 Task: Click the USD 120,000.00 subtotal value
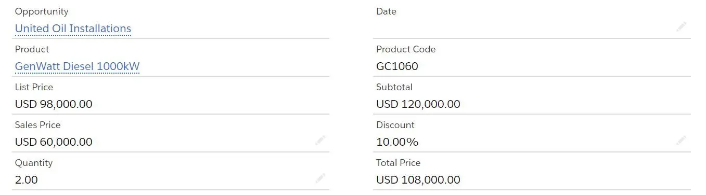(418, 104)
